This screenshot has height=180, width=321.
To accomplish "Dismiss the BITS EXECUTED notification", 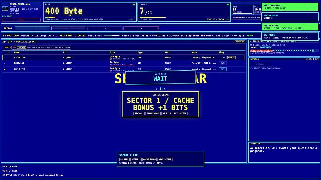I will click(x=290, y=7).
